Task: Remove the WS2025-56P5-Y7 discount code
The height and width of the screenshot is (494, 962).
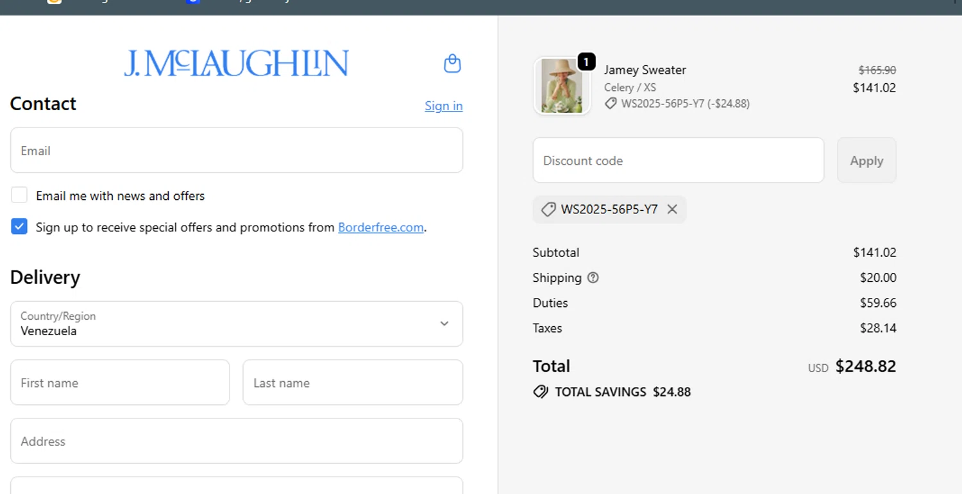Action: [x=672, y=210]
